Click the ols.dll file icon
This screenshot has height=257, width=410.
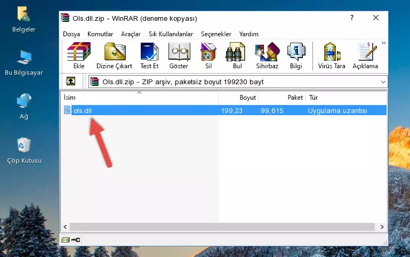[67, 110]
